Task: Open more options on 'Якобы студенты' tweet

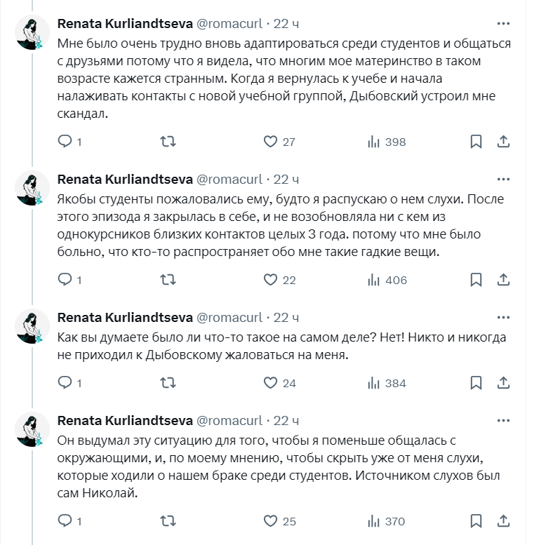Action: click(x=503, y=180)
